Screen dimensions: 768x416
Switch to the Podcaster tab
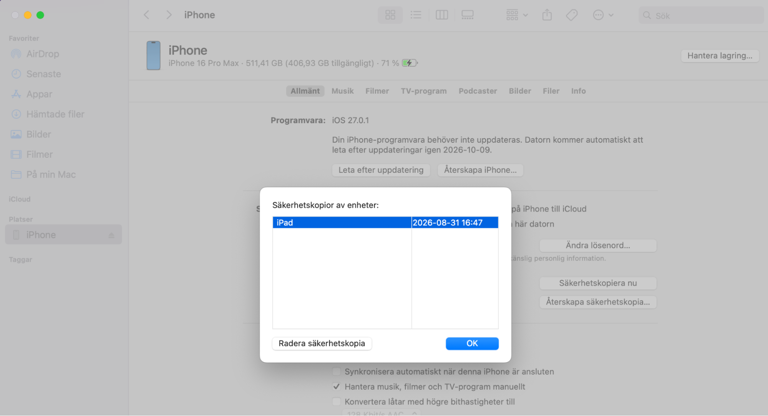pos(478,91)
